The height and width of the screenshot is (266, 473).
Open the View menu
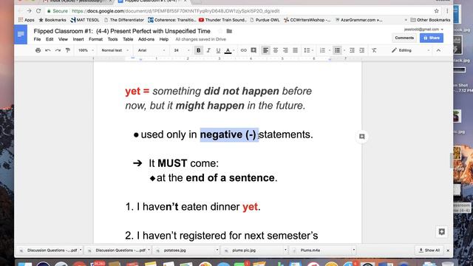63,39
